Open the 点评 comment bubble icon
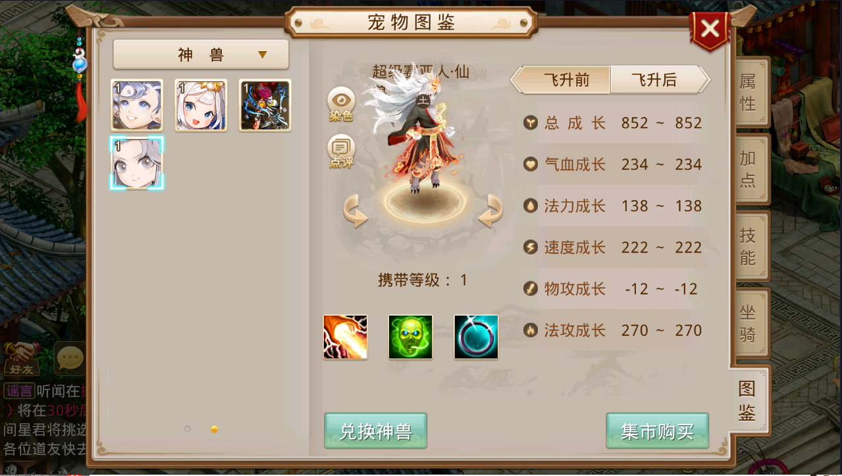This screenshot has width=842, height=476. pyautogui.click(x=341, y=151)
